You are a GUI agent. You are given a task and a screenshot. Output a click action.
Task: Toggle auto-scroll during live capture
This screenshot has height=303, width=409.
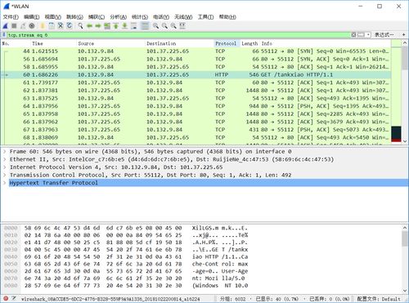134,26
